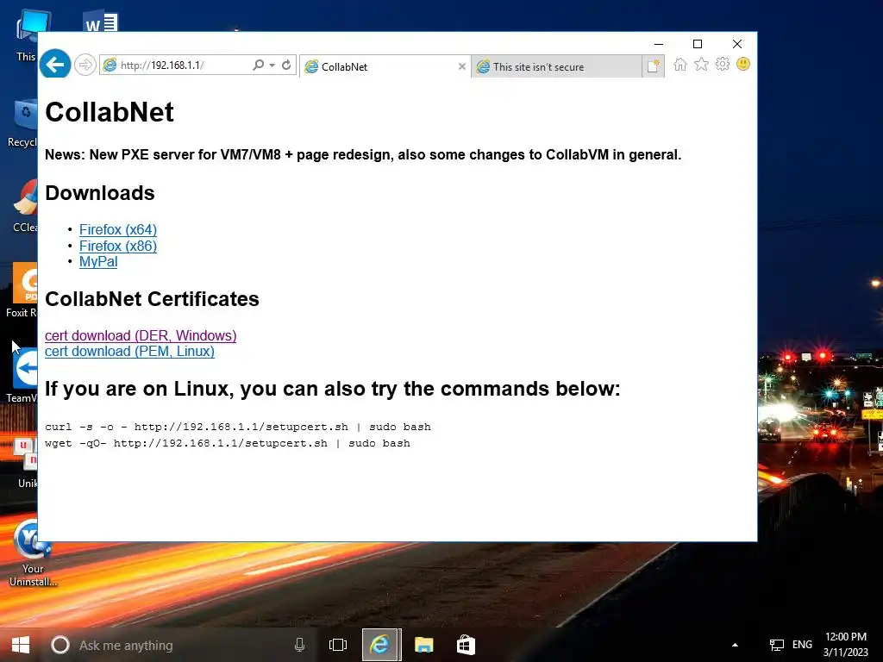This screenshot has height=662, width=883.
Task: Click the MyPal download link
Action: click(98, 262)
